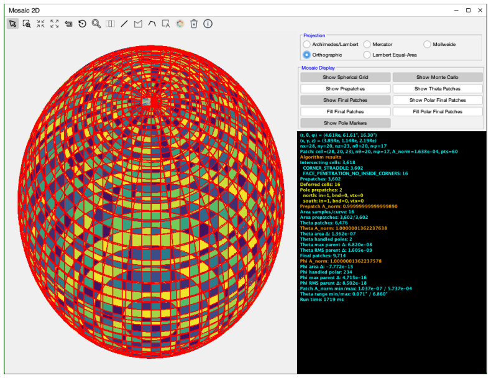The height and width of the screenshot is (378, 491).
Task: Activate the box zoom selection tool
Action: coord(27,24)
